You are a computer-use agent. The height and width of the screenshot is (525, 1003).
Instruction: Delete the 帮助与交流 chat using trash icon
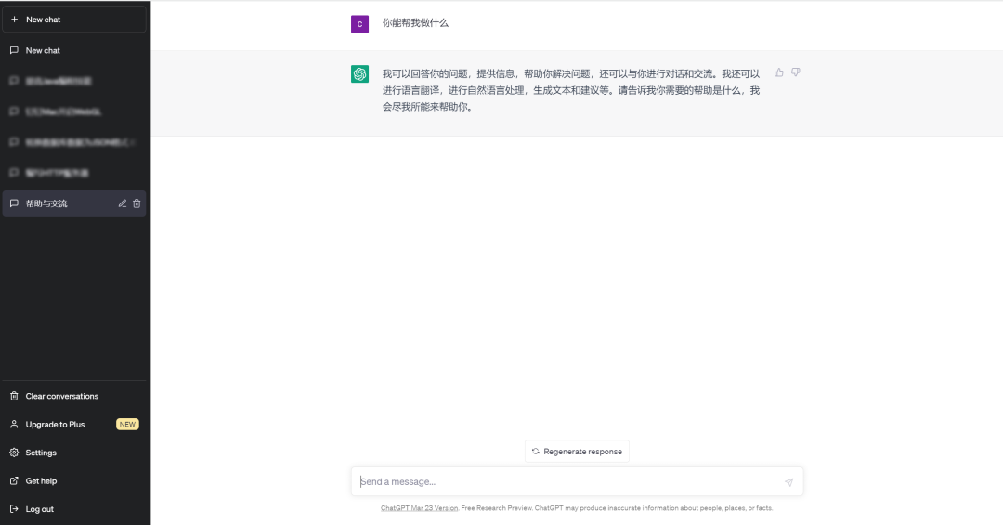137,203
